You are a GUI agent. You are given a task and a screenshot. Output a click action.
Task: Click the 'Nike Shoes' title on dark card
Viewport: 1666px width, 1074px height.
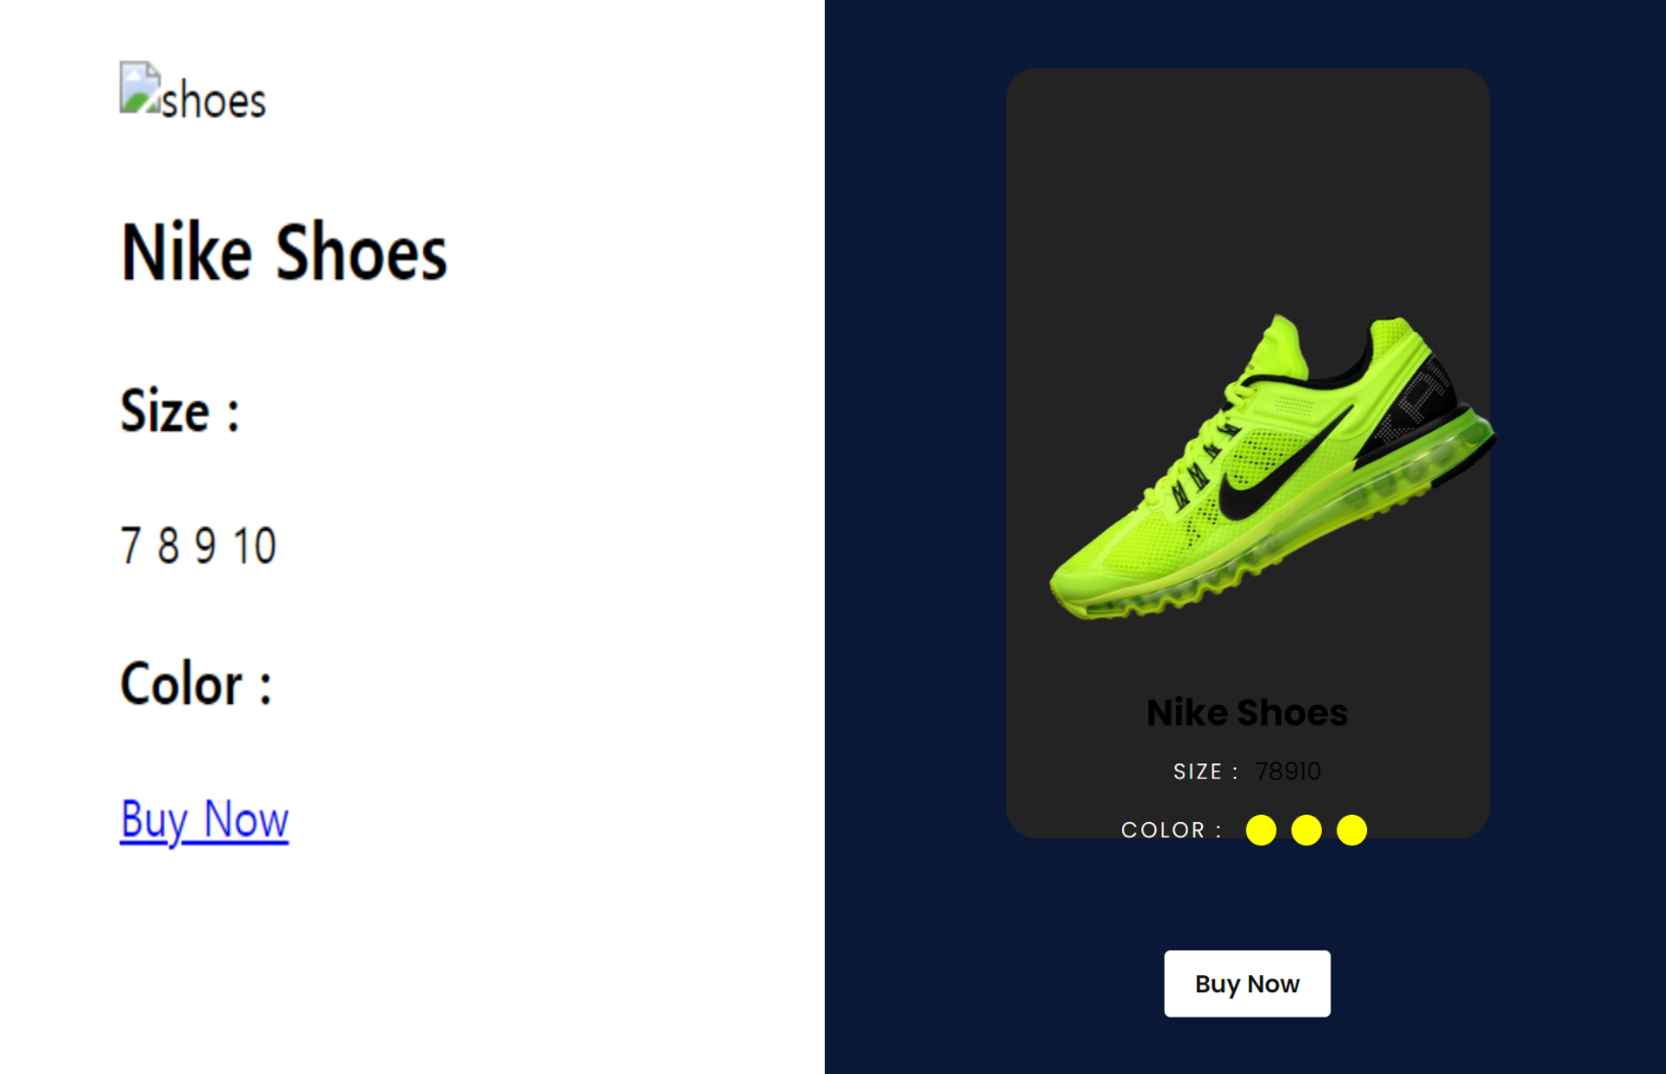click(x=1247, y=713)
